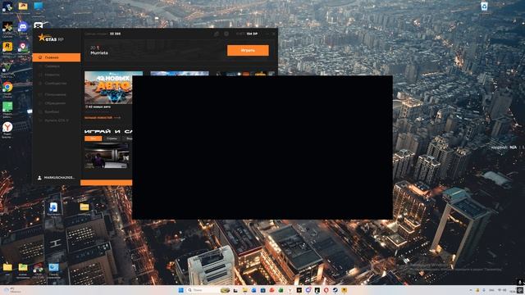
Task: Select Murrieta server name in launcher
Action: (99, 52)
